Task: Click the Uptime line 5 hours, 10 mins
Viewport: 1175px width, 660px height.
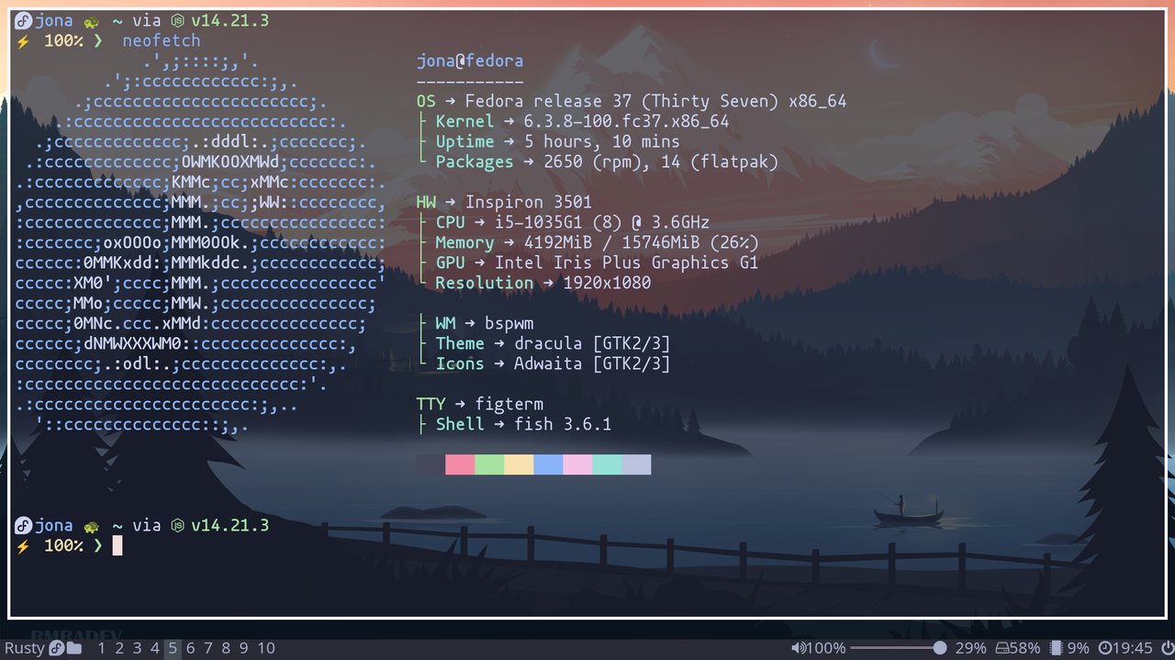Action: pyautogui.click(x=548, y=142)
